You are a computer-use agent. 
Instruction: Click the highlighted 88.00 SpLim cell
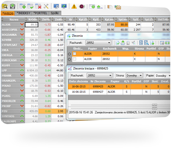(x=122, y=25)
